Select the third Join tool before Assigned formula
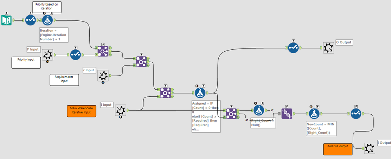This screenshot has height=159, width=391. click(x=165, y=92)
